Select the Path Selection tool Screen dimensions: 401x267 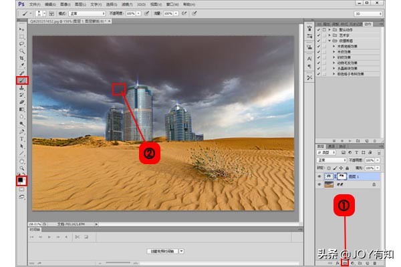pos(22,146)
